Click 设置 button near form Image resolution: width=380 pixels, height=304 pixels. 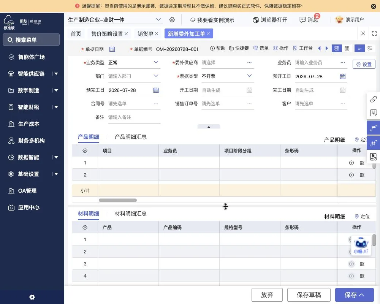coord(364,64)
